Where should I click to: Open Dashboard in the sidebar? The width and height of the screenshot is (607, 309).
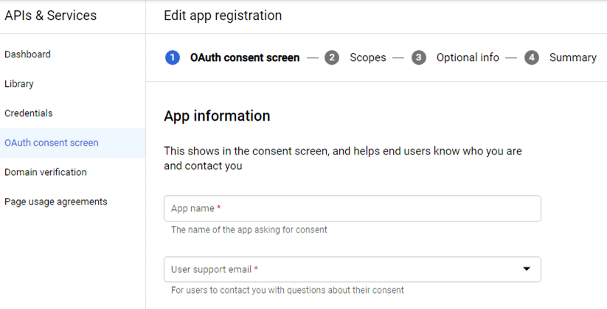click(x=28, y=54)
